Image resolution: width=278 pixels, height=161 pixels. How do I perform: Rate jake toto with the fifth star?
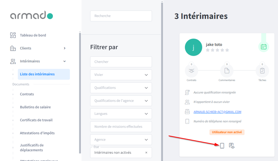[227, 50]
